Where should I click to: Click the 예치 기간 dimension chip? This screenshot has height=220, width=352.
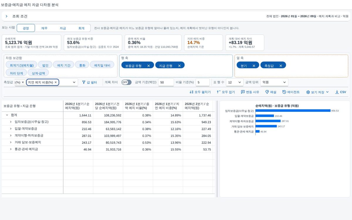(64, 65)
